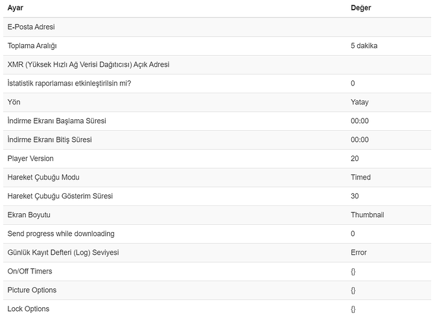Click the Değer column header

360,8
